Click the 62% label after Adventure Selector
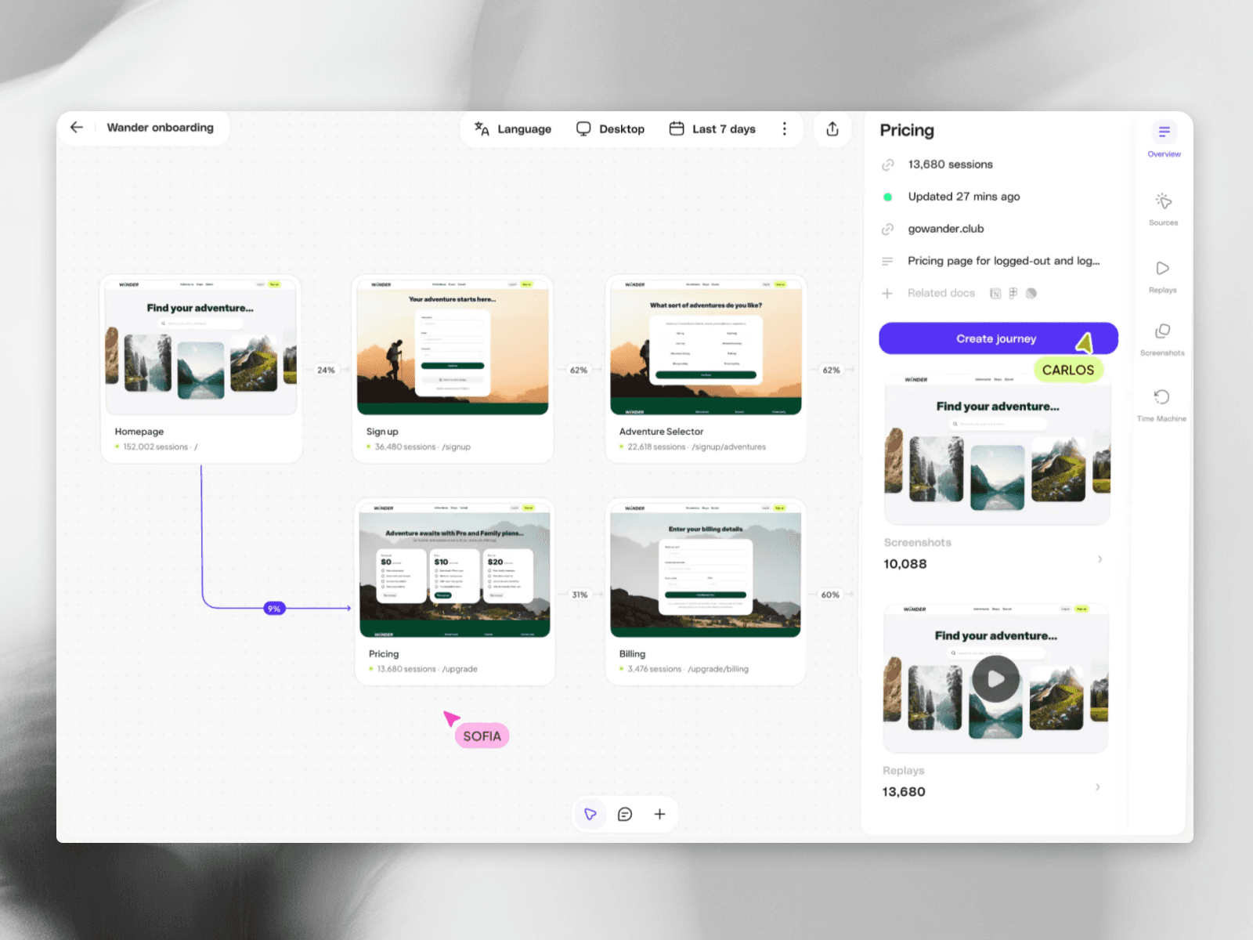1253x940 pixels. (x=832, y=370)
